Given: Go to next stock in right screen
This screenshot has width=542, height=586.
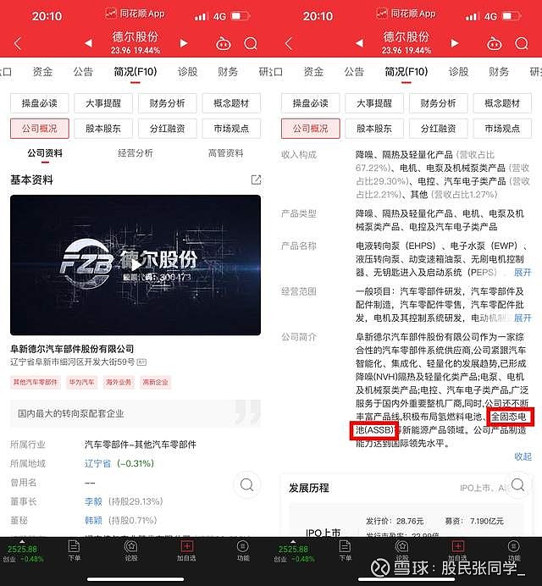Looking at the screenshot, I should coord(455,43).
